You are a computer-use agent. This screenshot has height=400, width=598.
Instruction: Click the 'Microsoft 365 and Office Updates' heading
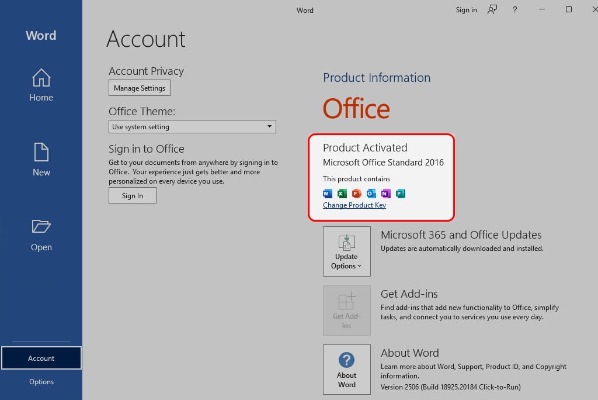(x=461, y=235)
